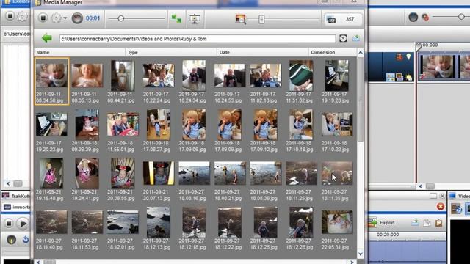Click the orange track effects icon

(399, 57)
